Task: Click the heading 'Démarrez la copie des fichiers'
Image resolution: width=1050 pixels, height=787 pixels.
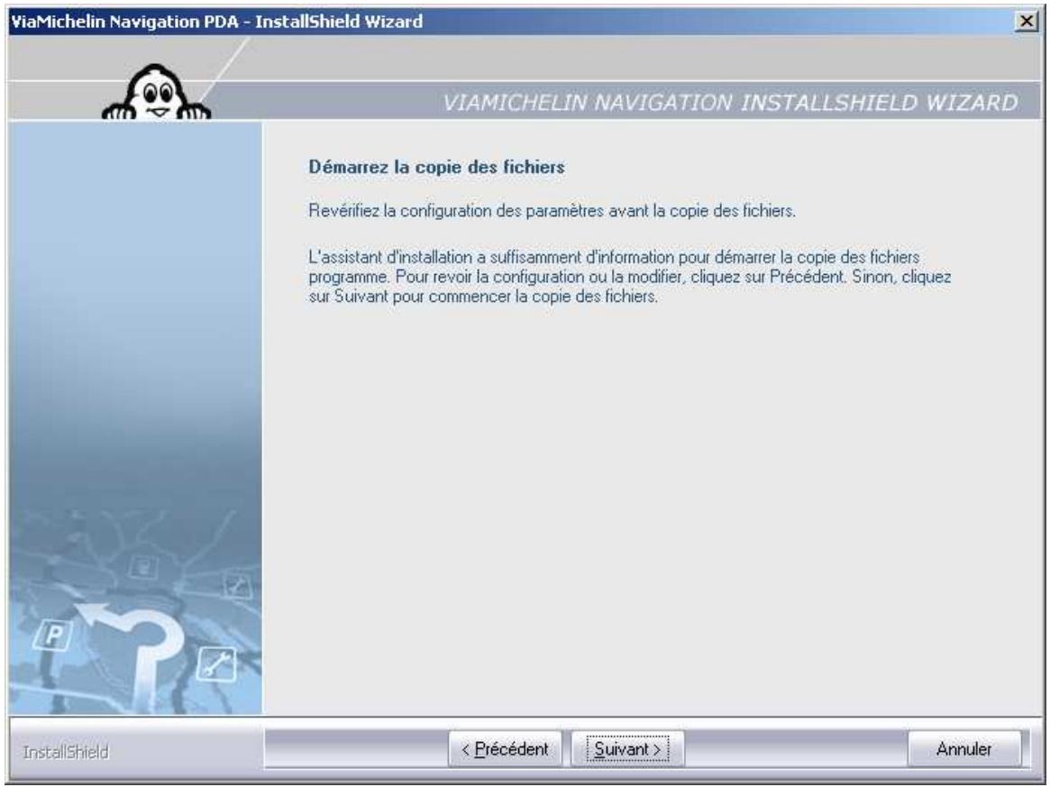Action: (x=436, y=167)
